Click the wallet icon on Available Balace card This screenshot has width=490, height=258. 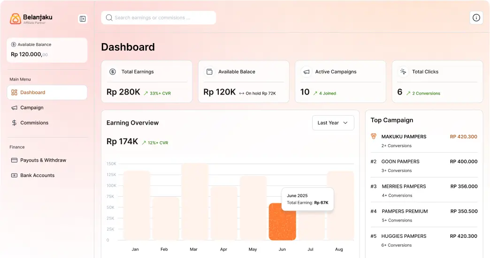coord(210,72)
